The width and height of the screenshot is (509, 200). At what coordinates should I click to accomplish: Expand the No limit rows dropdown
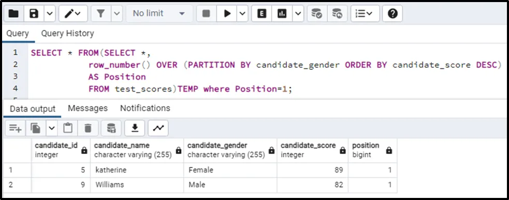pyautogui.click(x=159, y=13)
